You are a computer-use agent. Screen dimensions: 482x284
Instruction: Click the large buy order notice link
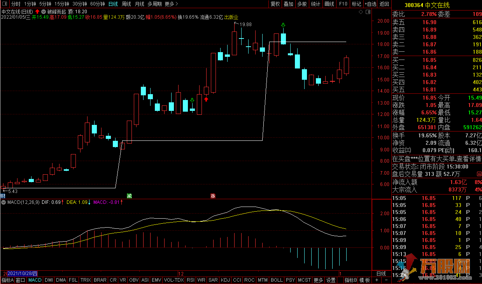point(436,159)
